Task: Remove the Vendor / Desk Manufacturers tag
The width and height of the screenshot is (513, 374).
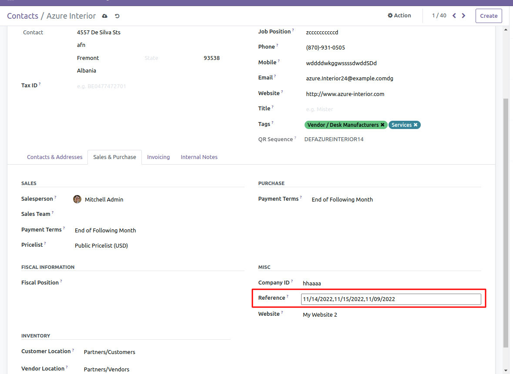Action: (x=382, y=125)
